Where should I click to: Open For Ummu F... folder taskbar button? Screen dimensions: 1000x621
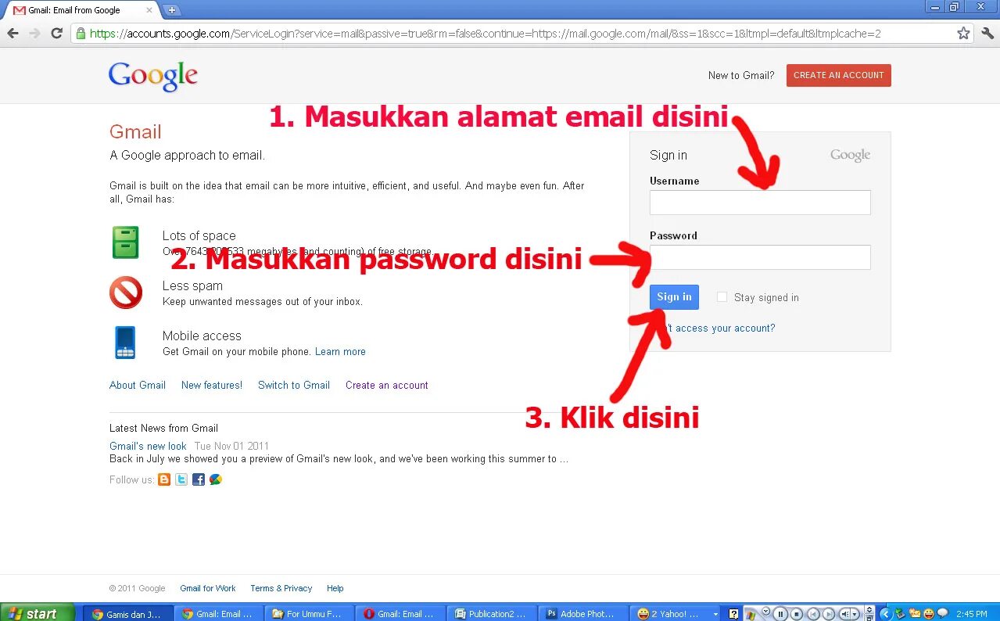(x=309, y=614)
